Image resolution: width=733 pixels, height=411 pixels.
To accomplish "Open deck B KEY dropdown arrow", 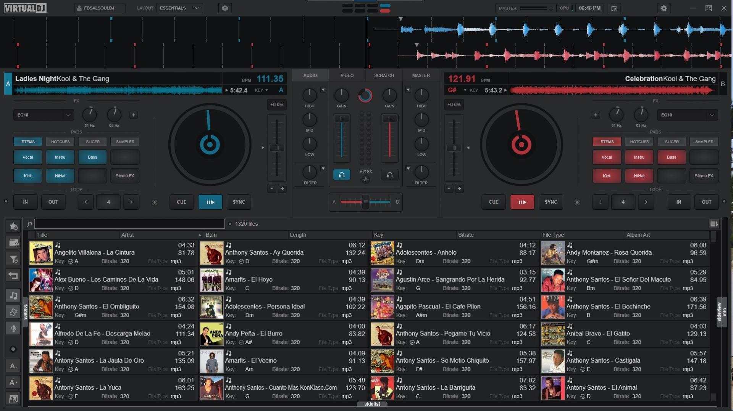I will [x=465, y=90].
